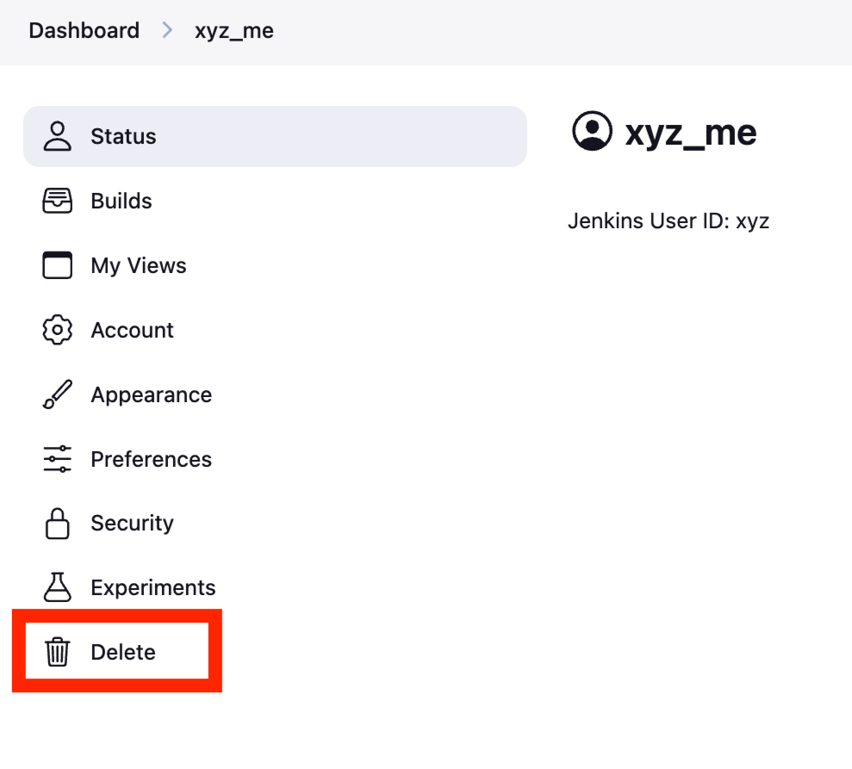Select the Preferences sidebar label
The width and height of the screenshot is (852, 769).
151,459
